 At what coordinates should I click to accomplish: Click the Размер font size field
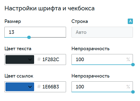coord(35,32)
